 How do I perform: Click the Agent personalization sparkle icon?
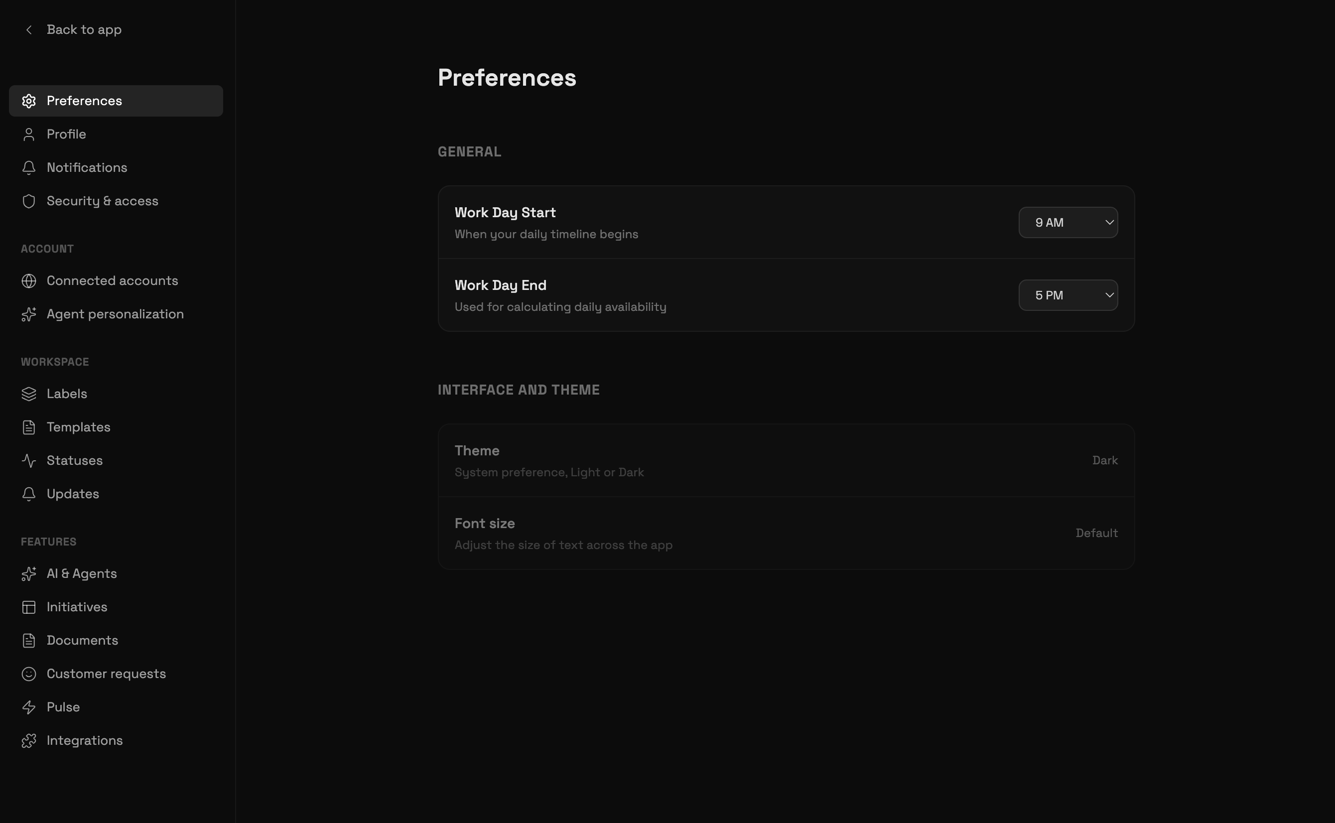click(29, 315)
